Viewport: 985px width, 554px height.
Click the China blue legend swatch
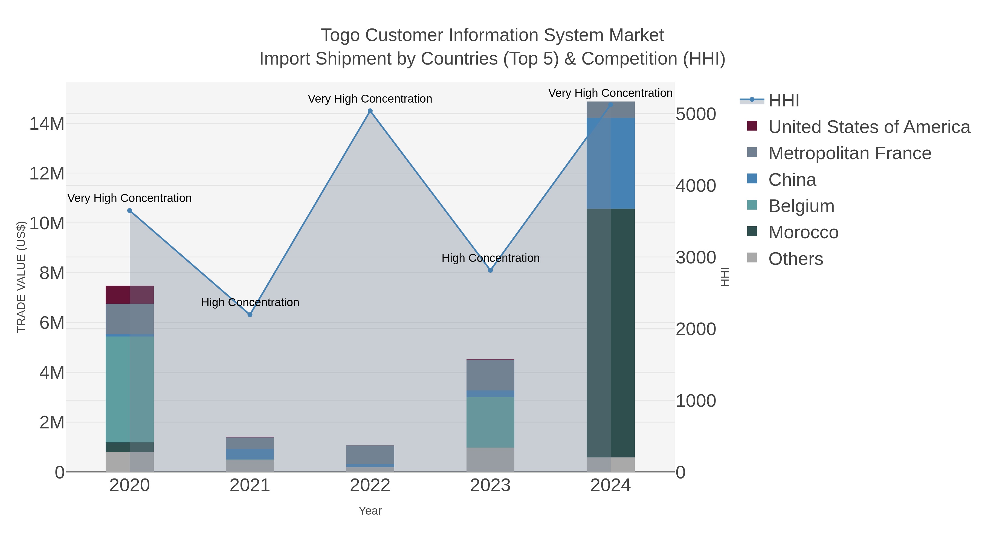coord(752,179)
